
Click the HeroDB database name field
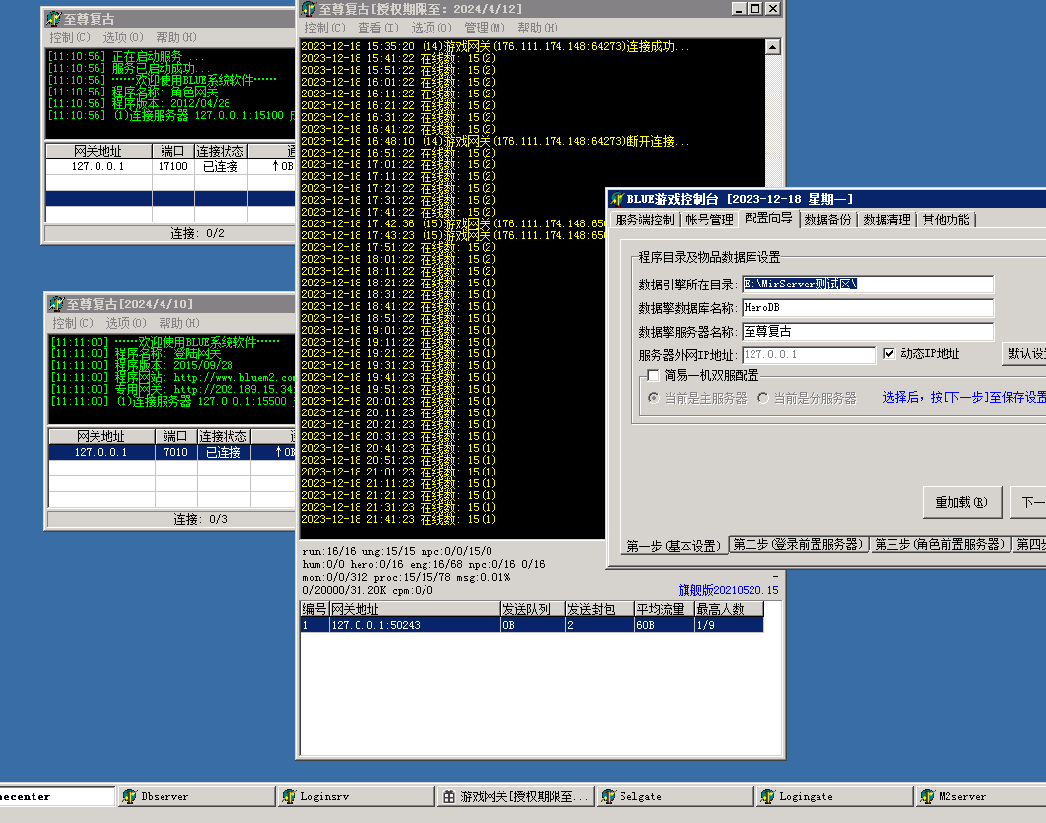868,307
